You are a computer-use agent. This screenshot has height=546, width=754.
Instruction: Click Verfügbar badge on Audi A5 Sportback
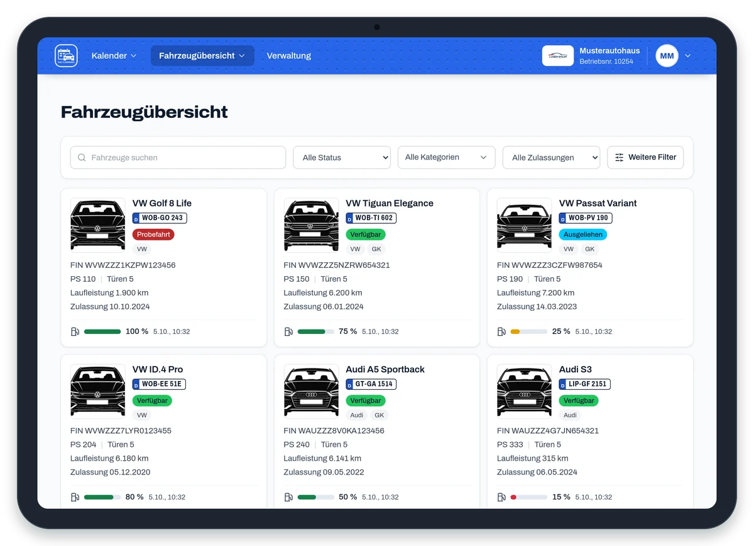pyautogui.click(x=366, y=400)
